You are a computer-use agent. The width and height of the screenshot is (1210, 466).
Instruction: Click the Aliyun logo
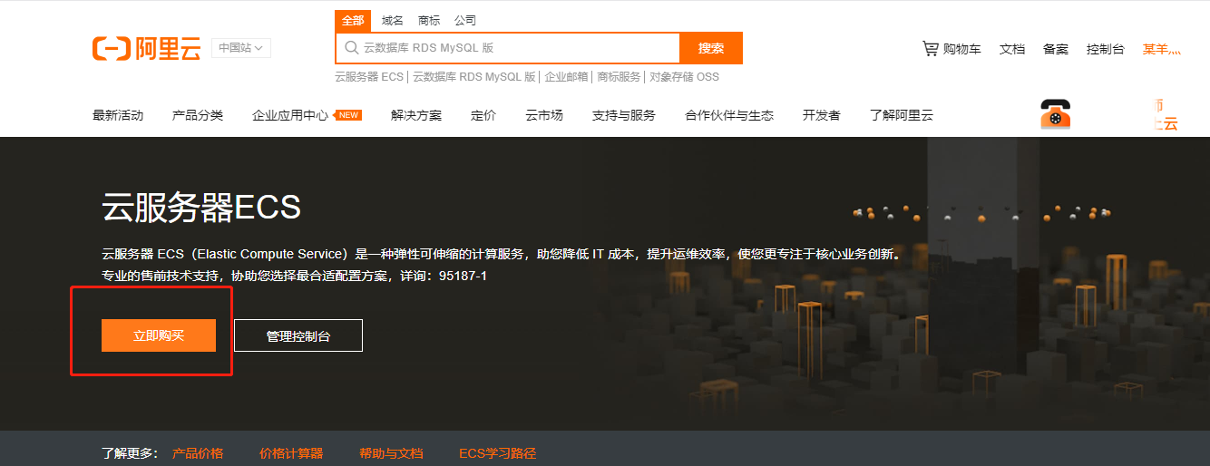(146, 49)
